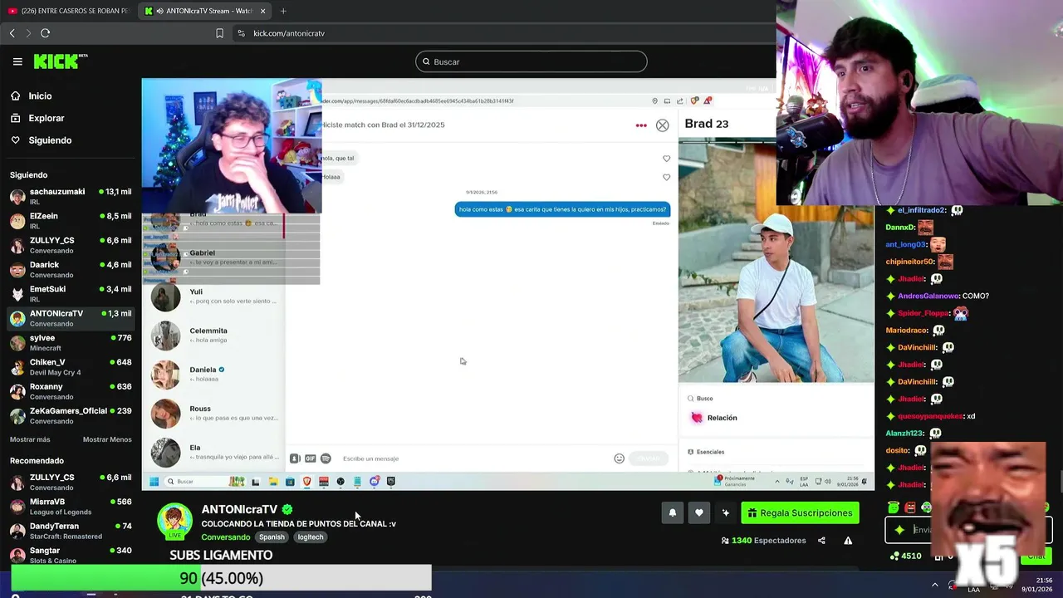This screenshot has height=598, width=1063.
Task: Open the emoji picker in message box
Action: coord(619,458)
